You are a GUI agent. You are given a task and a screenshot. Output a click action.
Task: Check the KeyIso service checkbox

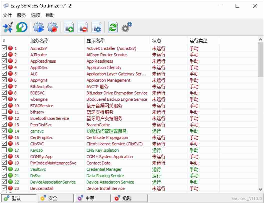pyautogui.click(x=4, y=150)
